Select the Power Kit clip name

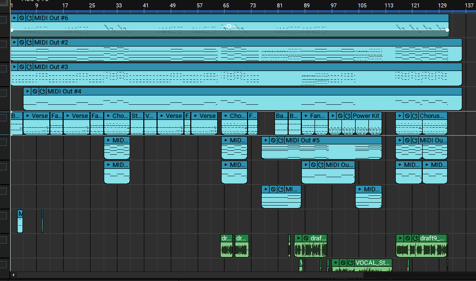pos(366,116)
